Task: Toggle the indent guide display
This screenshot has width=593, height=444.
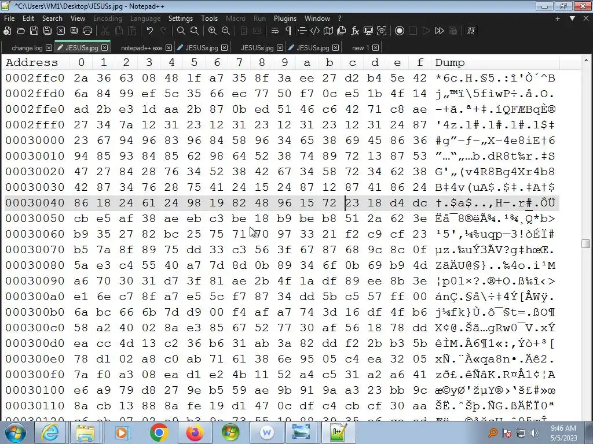Action: pos(301,31)
